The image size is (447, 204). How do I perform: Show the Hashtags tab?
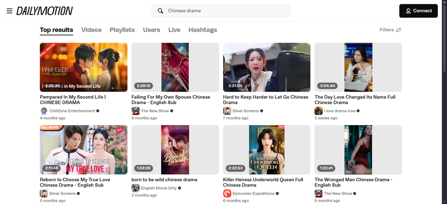[203, 30]
